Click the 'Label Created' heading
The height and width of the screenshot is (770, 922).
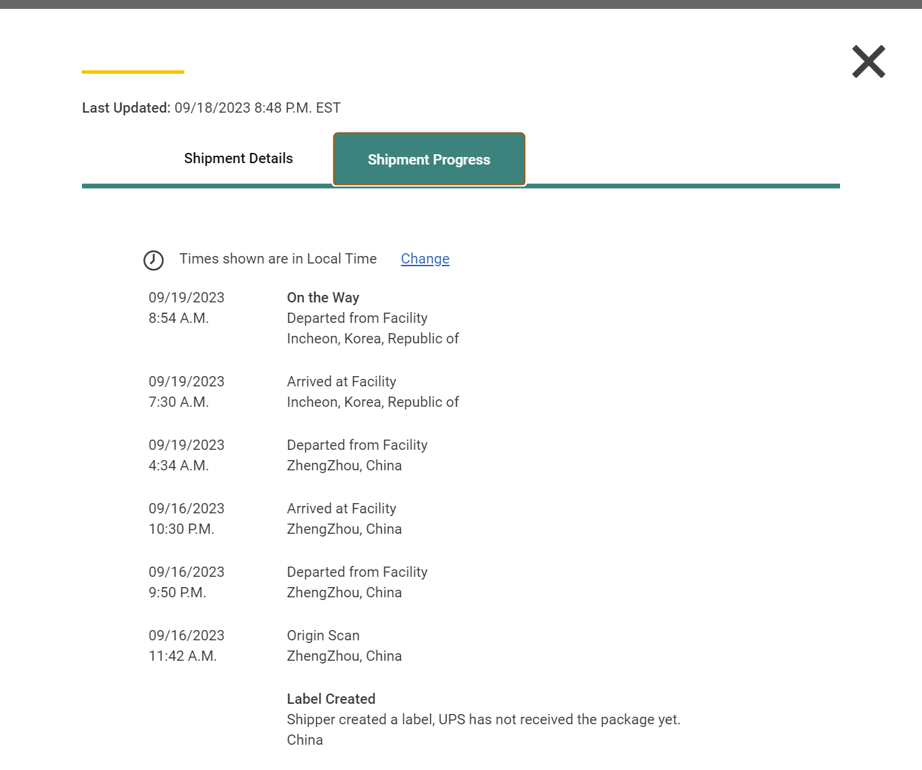pyautogui.click(x=331, y=699)
